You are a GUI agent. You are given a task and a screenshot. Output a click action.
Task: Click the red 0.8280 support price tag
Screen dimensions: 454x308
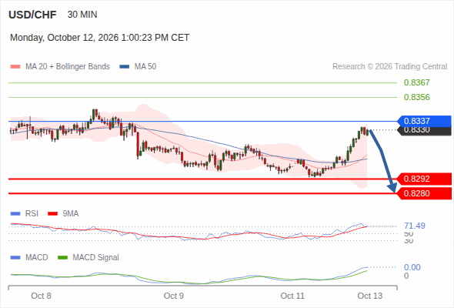coord(424,193)
